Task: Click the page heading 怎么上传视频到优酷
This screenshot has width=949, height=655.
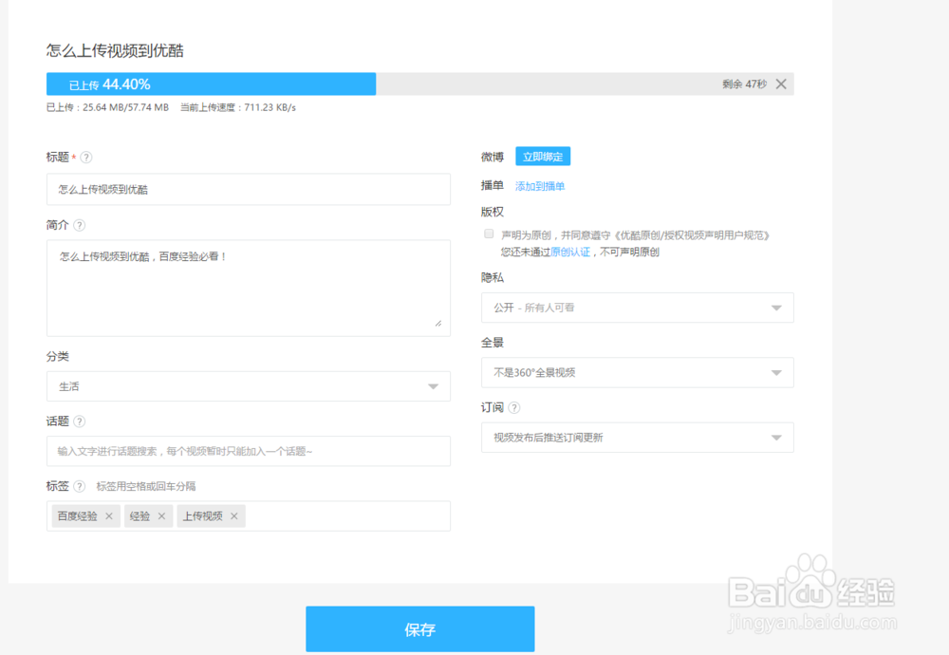Action: pos(115,50)
